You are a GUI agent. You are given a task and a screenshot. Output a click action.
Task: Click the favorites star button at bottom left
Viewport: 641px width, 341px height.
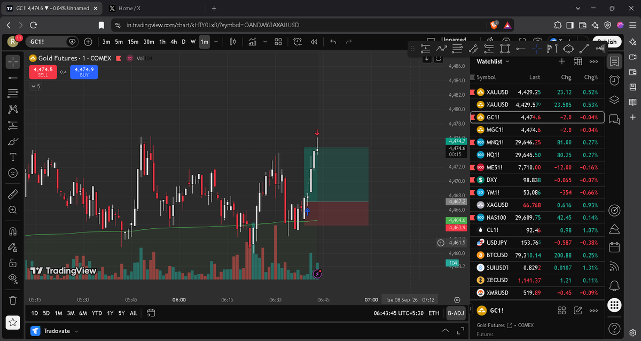click(x=13, y=322)
